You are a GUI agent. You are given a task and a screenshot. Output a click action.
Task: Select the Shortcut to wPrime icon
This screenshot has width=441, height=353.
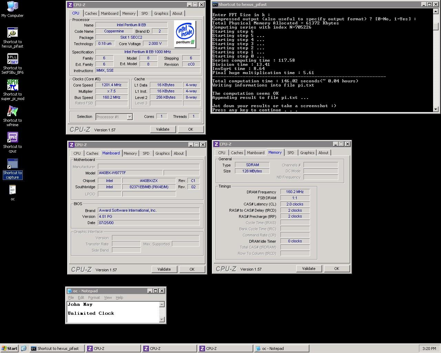click(x=12, y=117)
